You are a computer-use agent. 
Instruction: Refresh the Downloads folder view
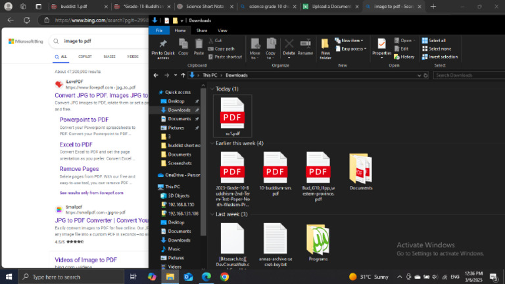425,76
